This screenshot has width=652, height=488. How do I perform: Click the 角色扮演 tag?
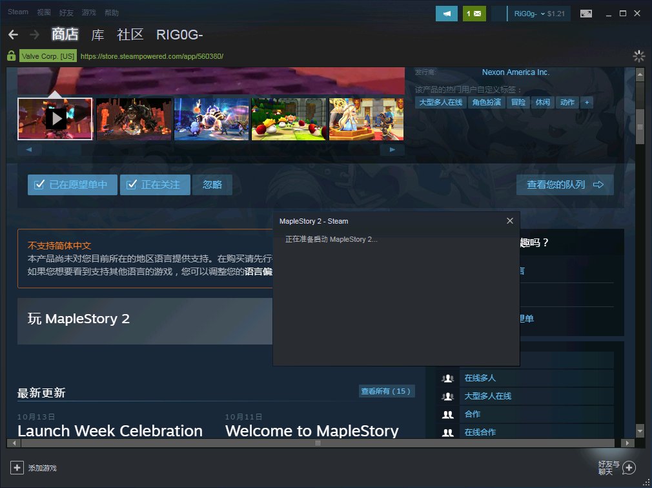coord(487,102)
